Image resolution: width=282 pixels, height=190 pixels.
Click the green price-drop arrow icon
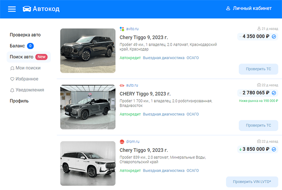click(x=240, y=149)
